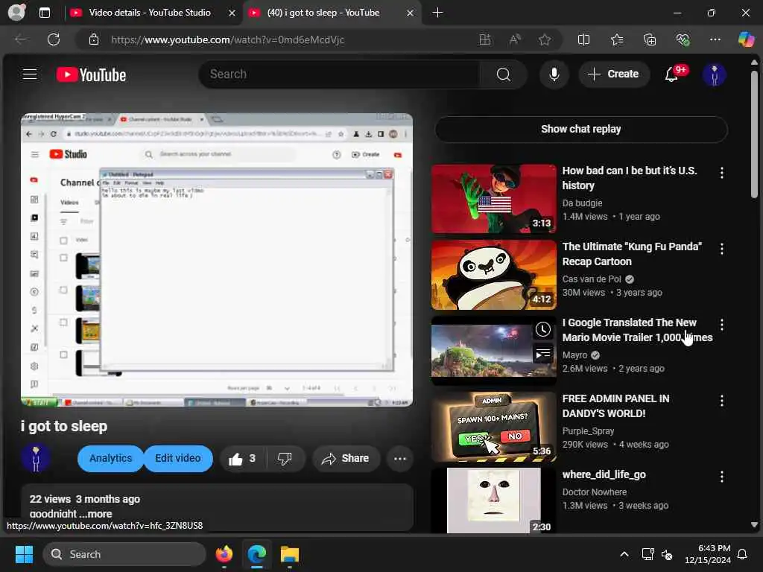Open Edge Collections icon
The width and height of the screenshot is (763, 572).
(x=650, y=39)
